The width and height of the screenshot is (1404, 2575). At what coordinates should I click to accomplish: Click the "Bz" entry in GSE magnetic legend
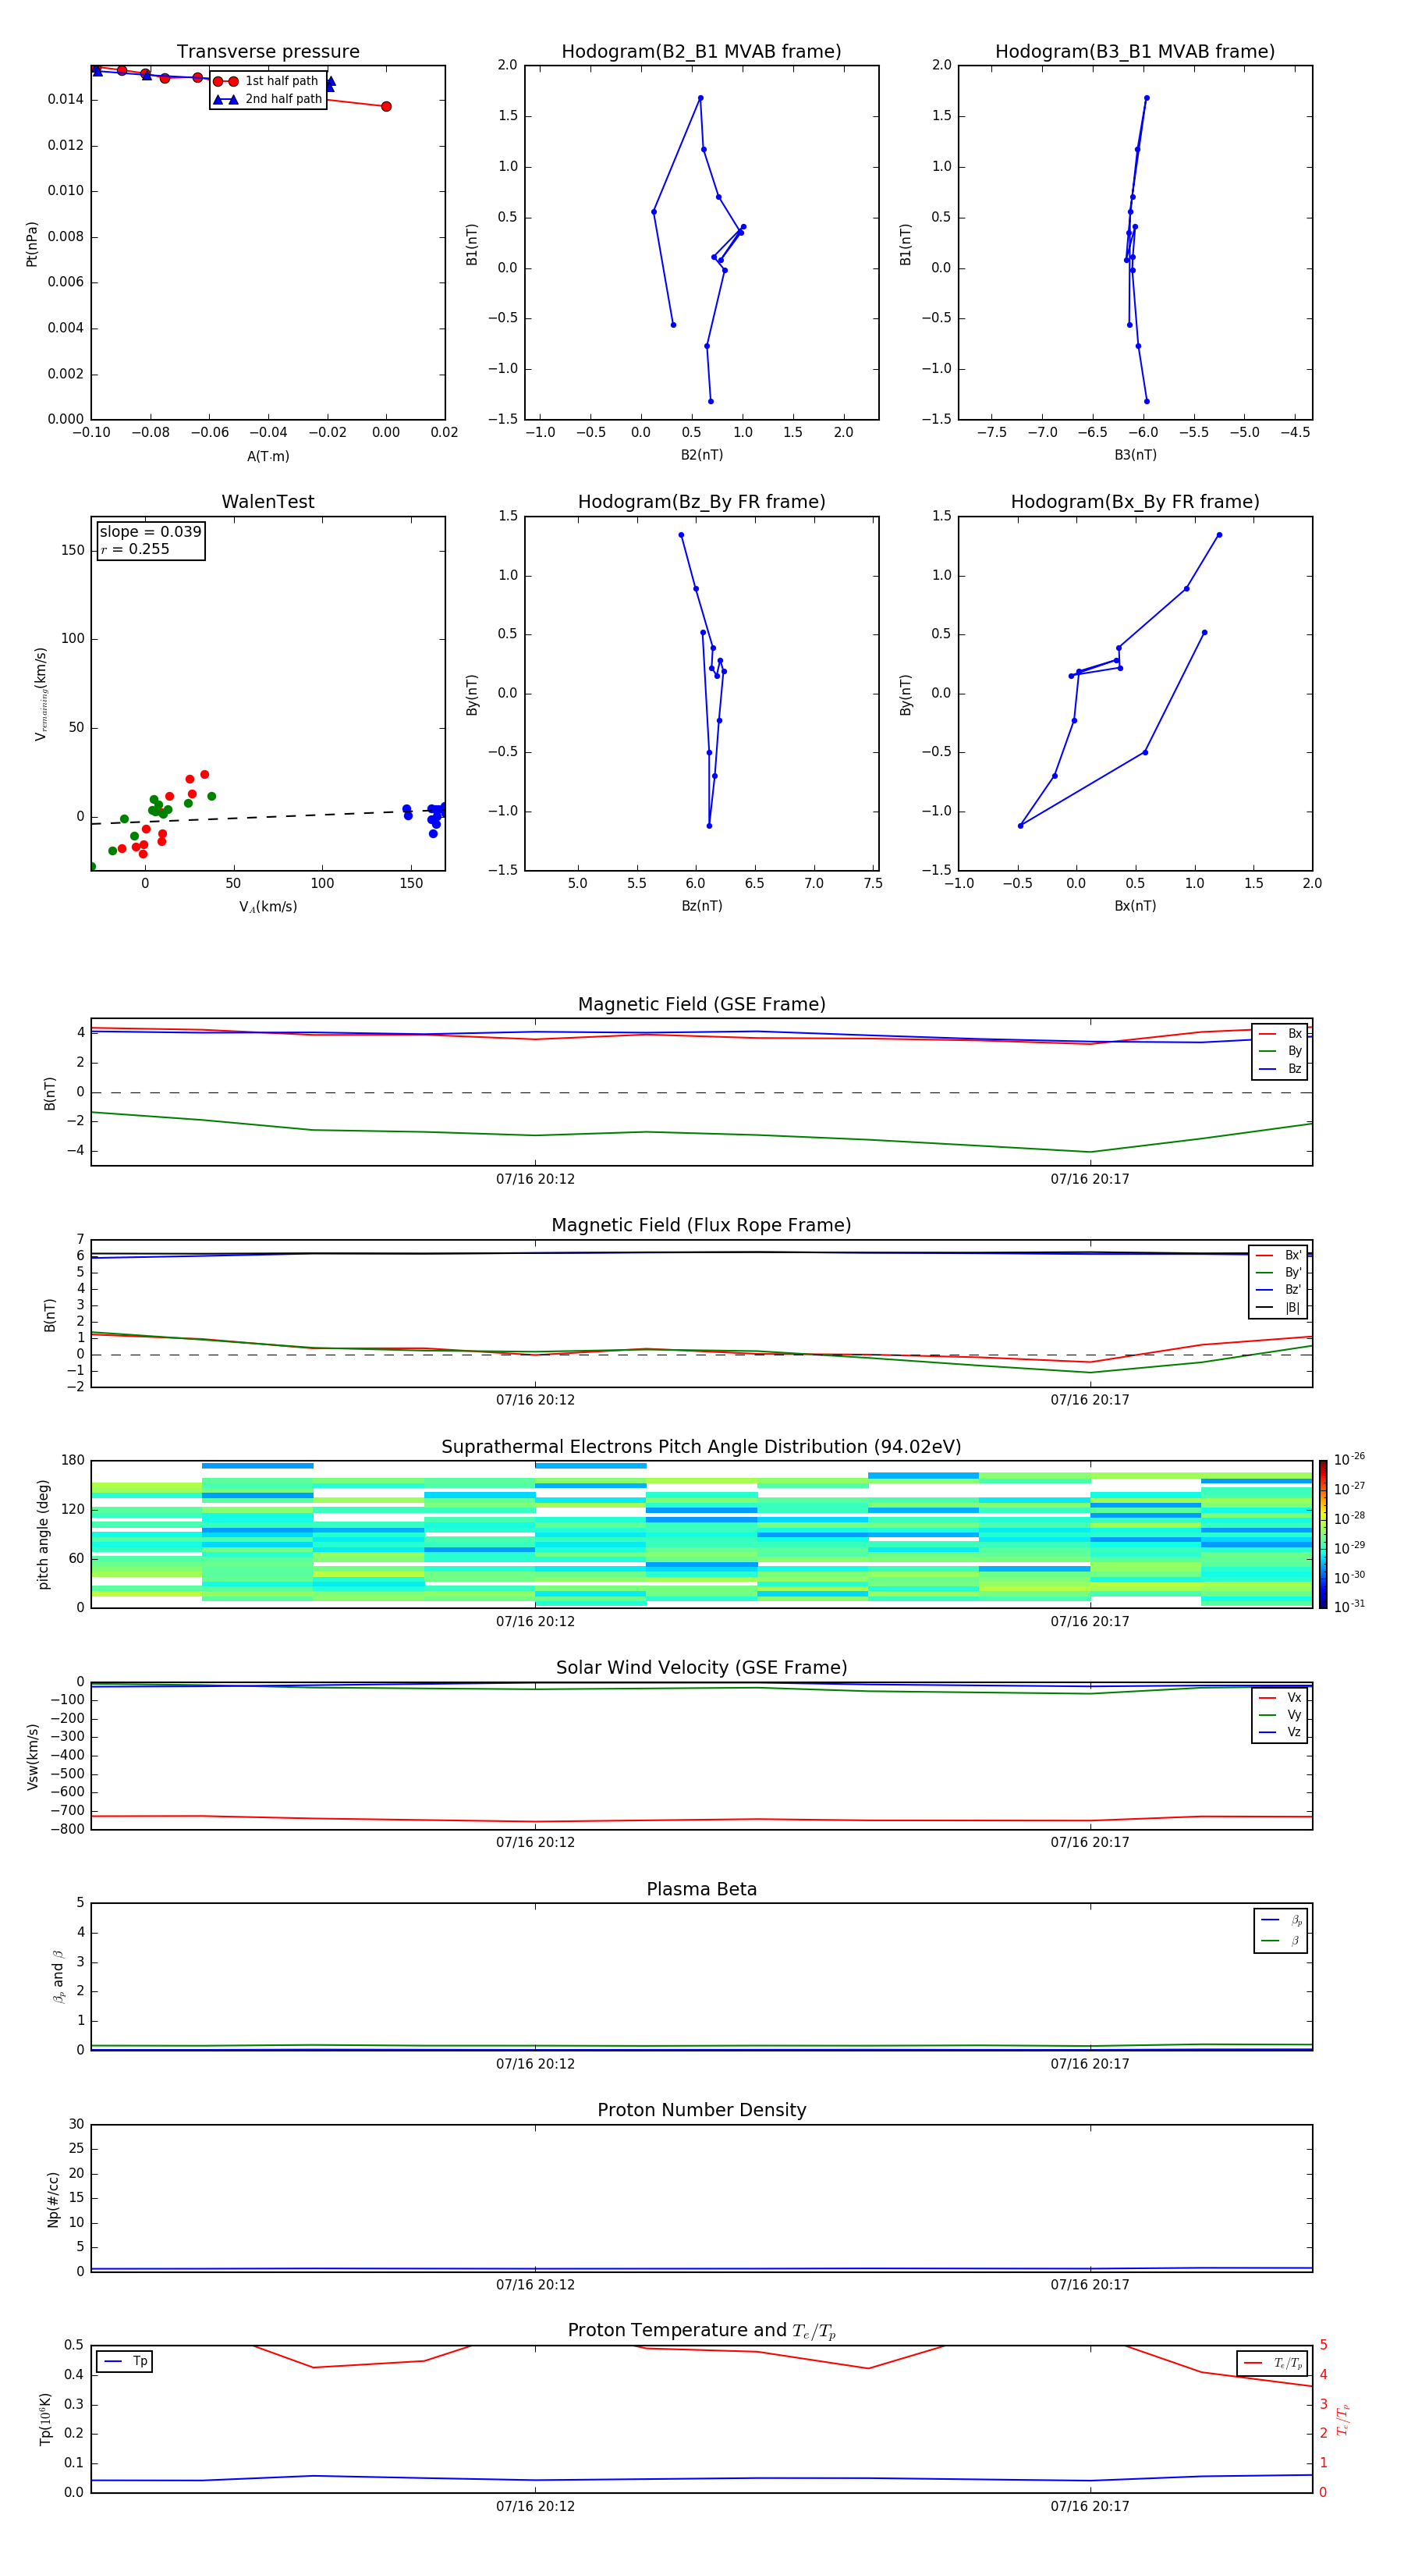pos(1280,1068)
